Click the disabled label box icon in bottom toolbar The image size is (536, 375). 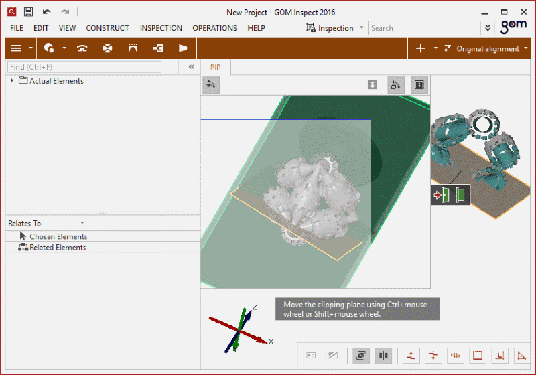point(311,356)
